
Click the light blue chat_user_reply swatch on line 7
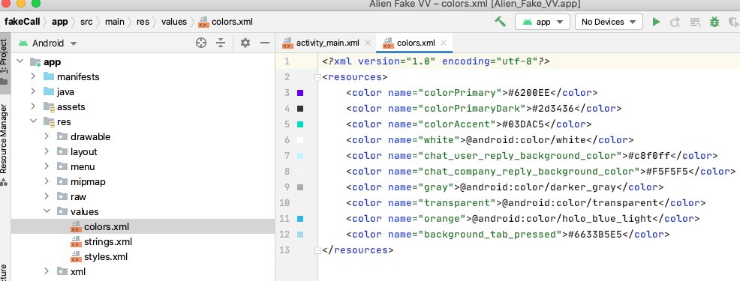tap(300, 156)
